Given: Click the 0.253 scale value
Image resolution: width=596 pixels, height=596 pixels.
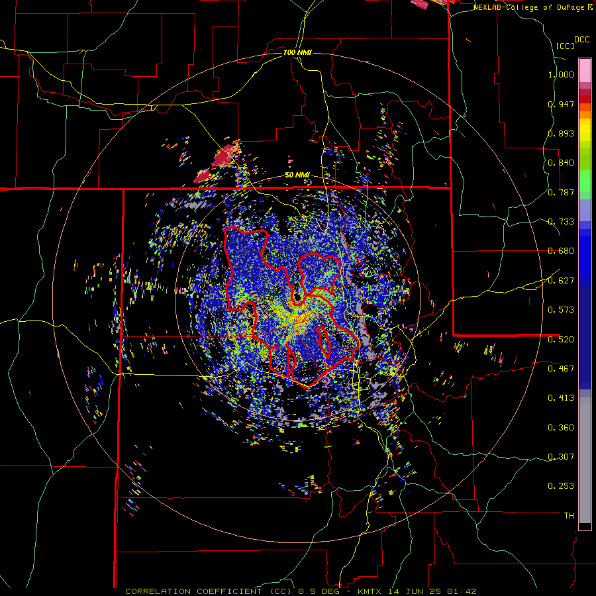Looking at the screenshot, I should coord(561,486).
